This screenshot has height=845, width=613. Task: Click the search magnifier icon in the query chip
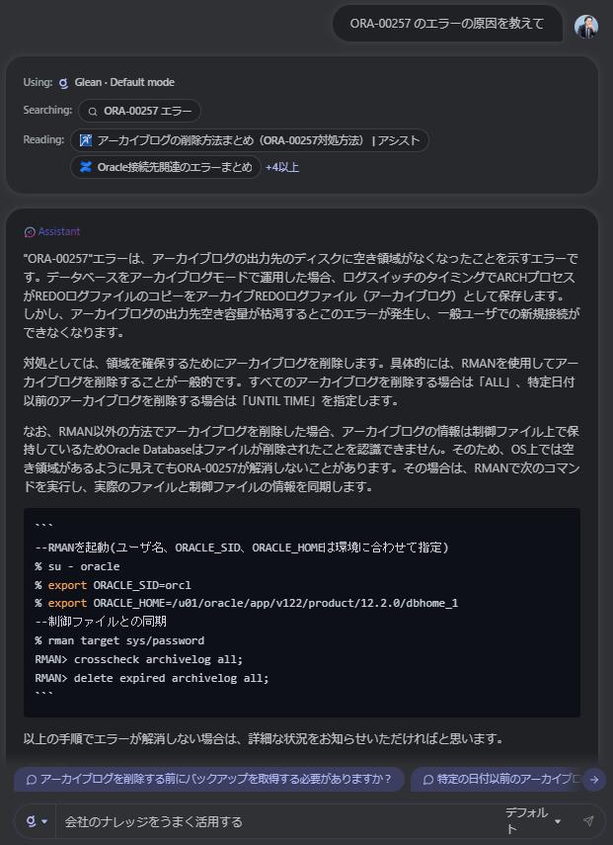pos(93,111)
